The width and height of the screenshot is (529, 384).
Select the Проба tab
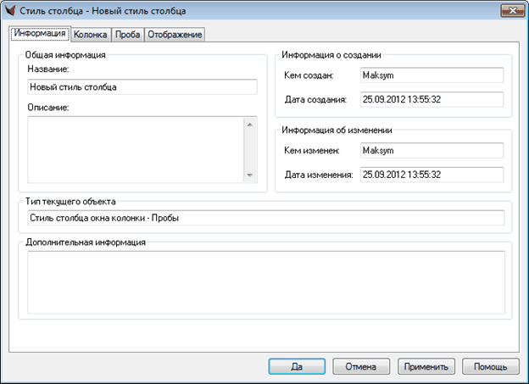(127, 35)
